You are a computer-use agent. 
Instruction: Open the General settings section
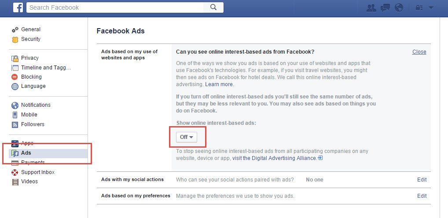coord(30,29)
